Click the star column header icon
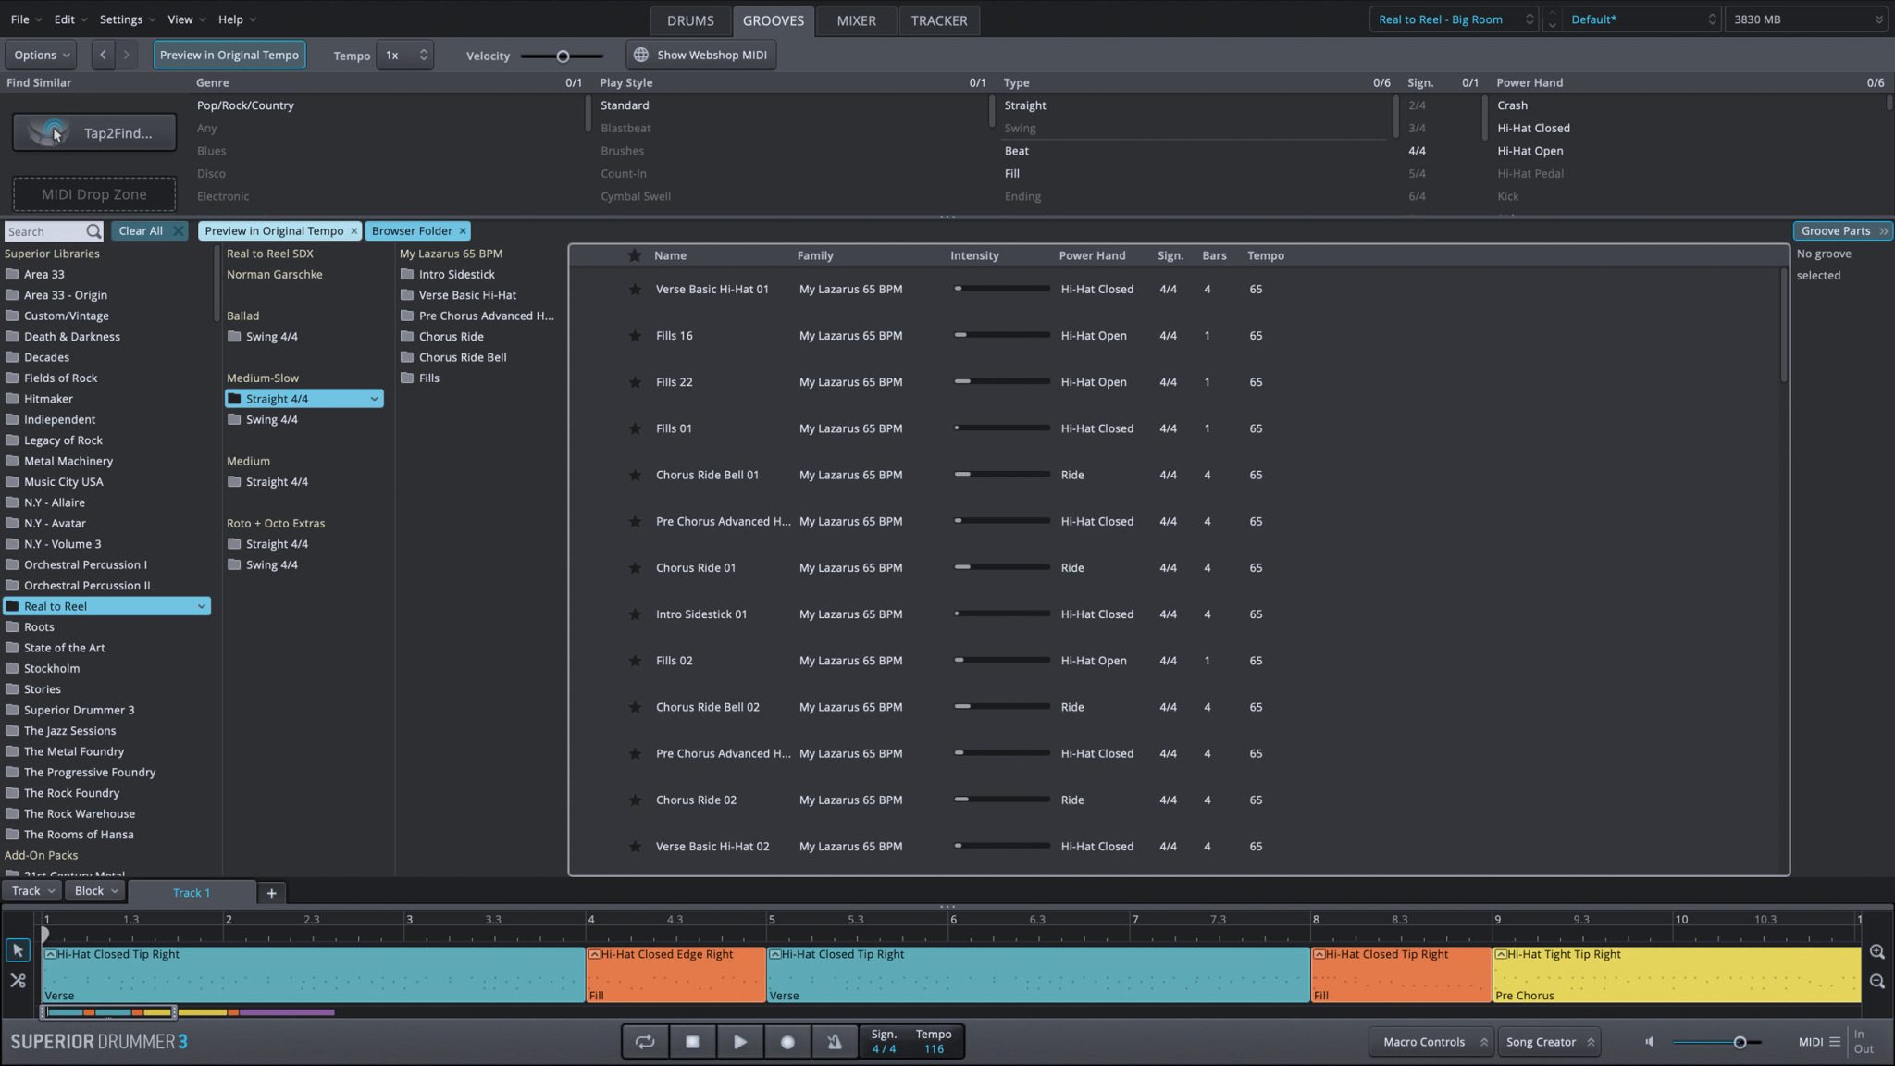1895x1066 pixels. (634, 255)
